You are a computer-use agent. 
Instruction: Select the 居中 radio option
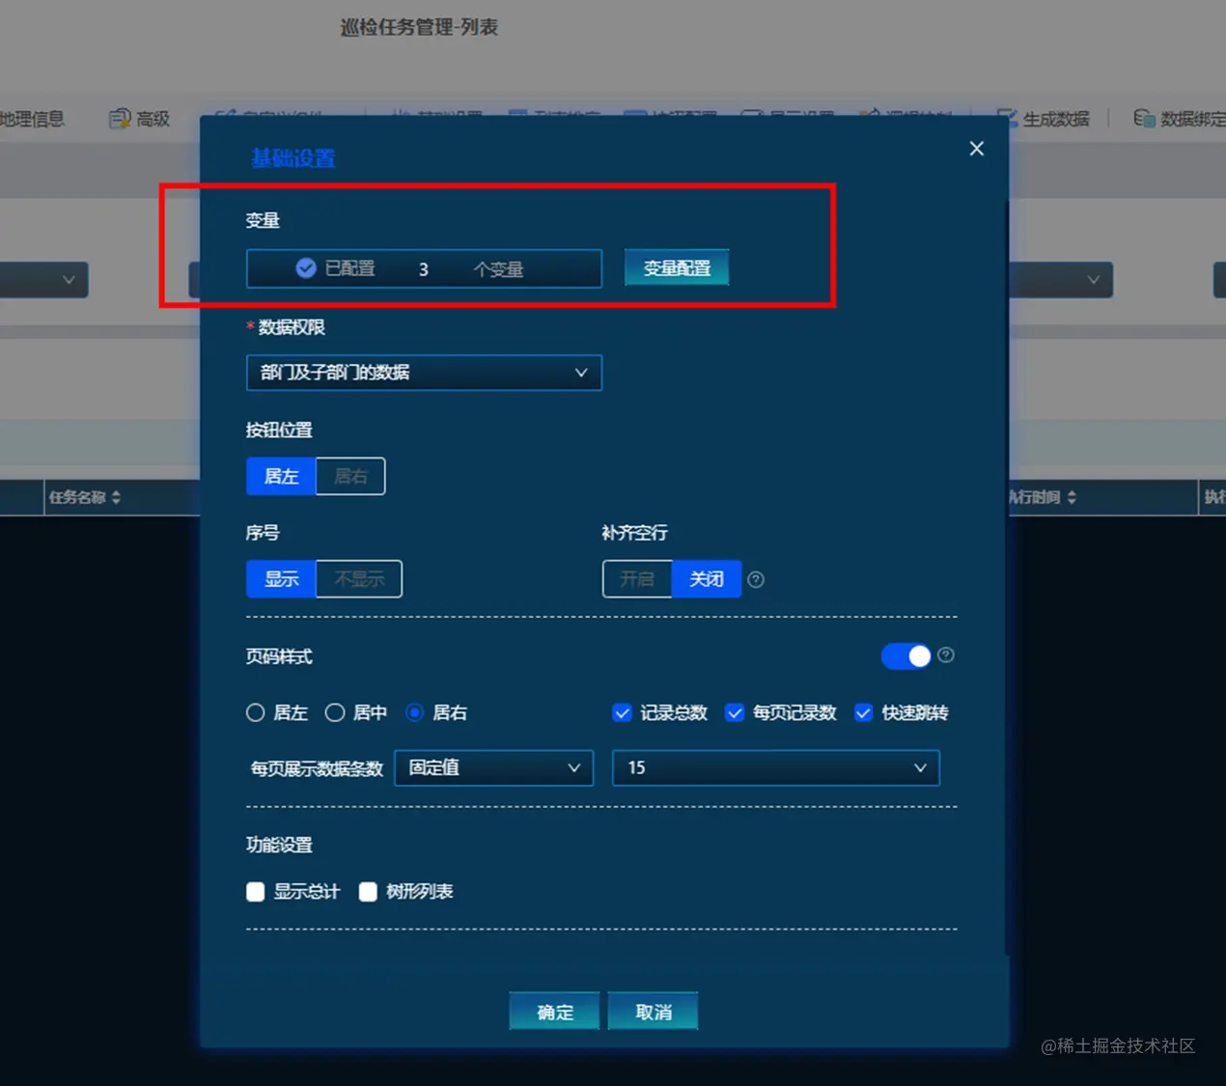click(x=335, y=712)
